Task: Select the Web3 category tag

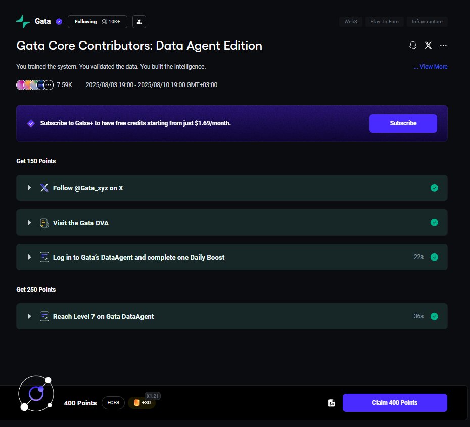Action: 350,22
